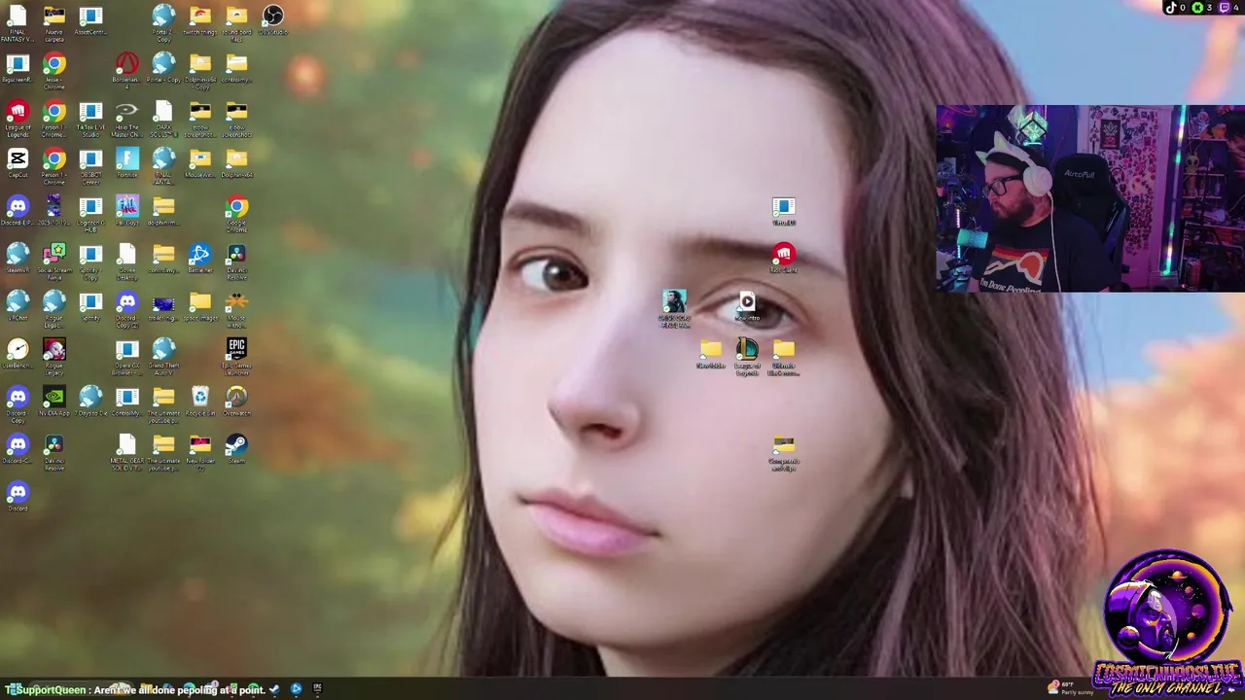Open the Riot Client icon near webcam
The width and height of the screenshot is (1245, 700).
(784, 255)
